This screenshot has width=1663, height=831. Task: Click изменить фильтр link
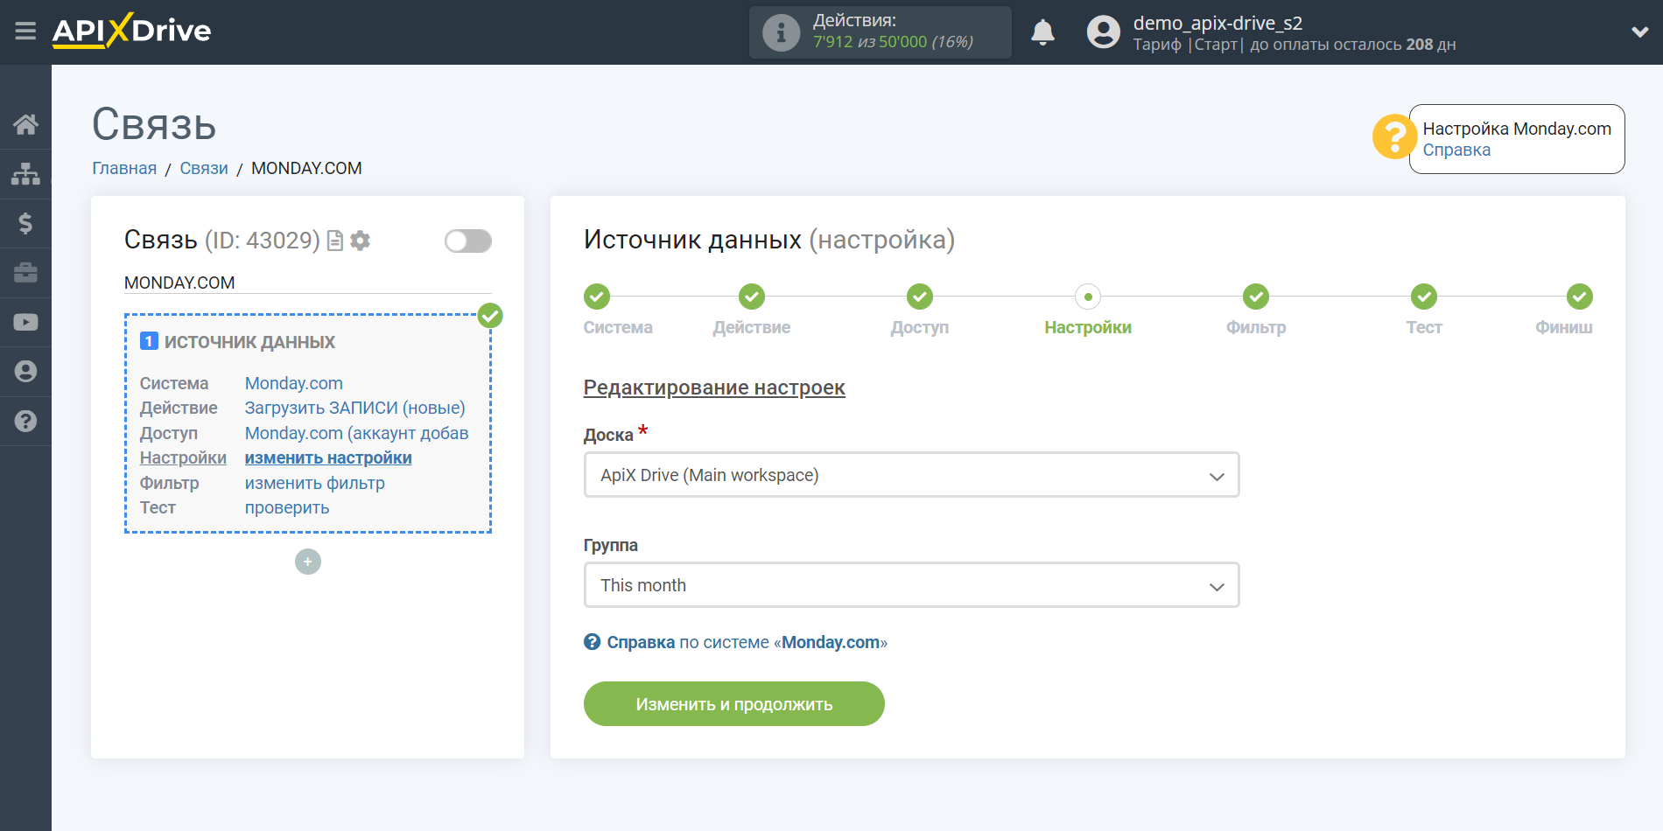pos(315,483)
